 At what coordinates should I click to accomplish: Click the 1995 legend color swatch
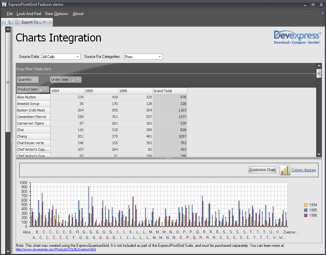click(306, 210)
